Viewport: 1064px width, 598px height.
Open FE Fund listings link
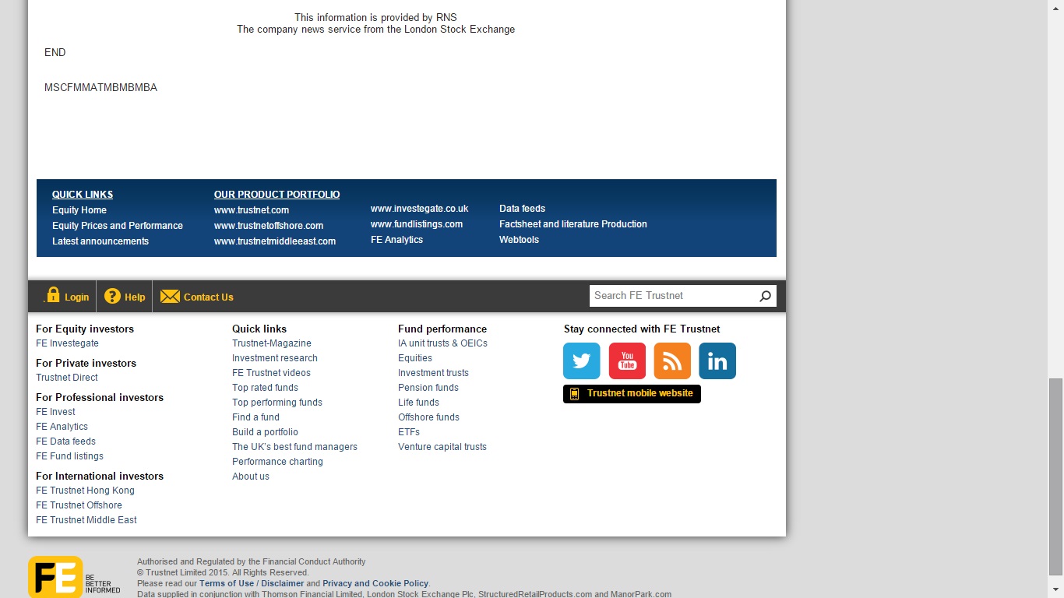click(x=70, y=456)
